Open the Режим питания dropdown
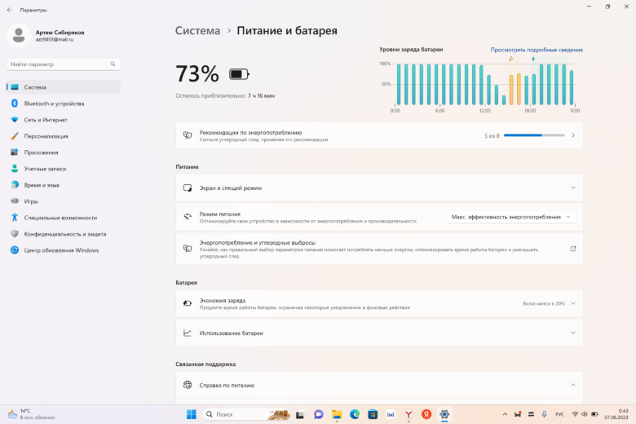The width and height of the screenshot is (636, 424). 511,217
